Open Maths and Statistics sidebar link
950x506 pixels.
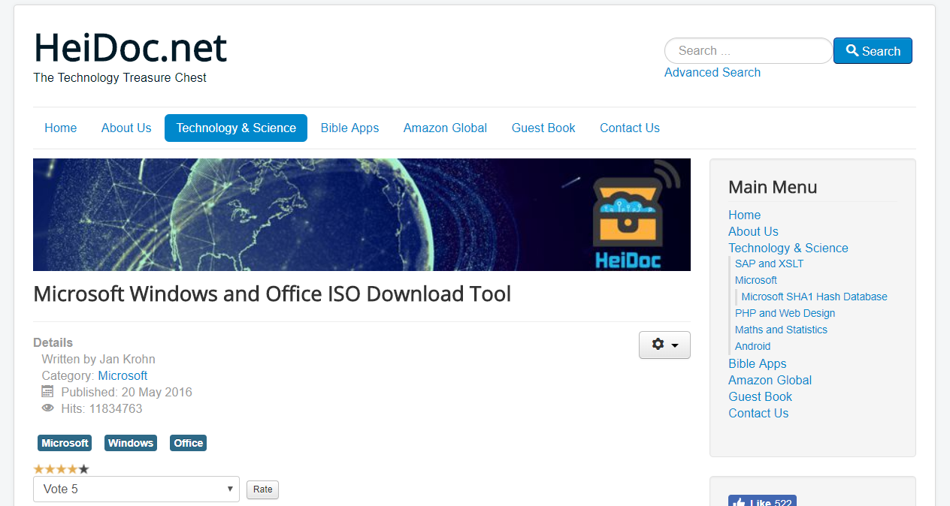(x=781, y=330)
